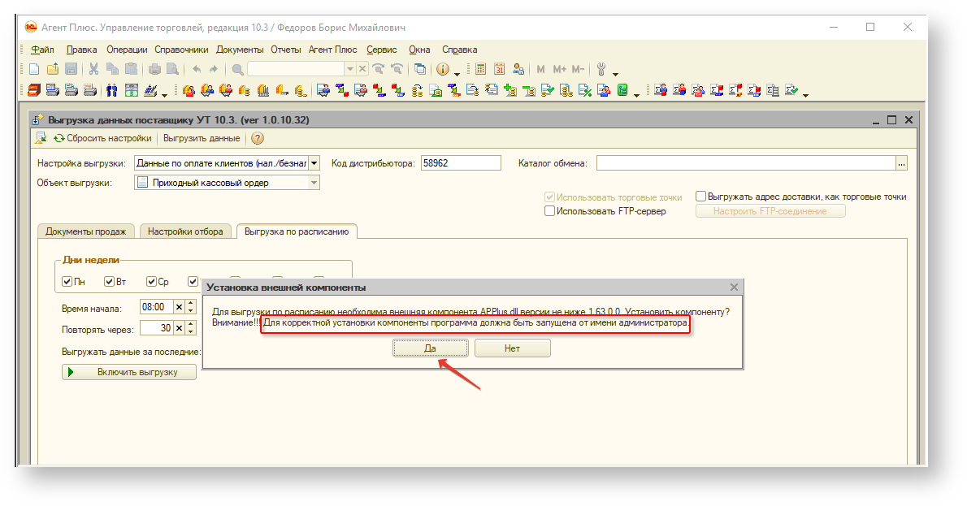
Task: Open Объект выгрузки dropdown
Action: [x=314, y=183]
